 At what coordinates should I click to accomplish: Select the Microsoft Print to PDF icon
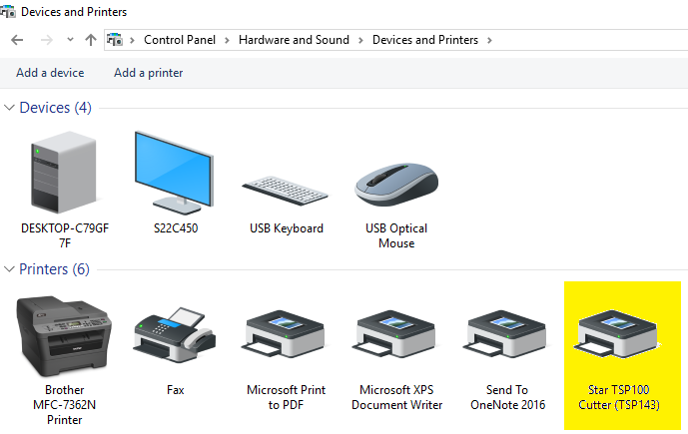point(284,334)
